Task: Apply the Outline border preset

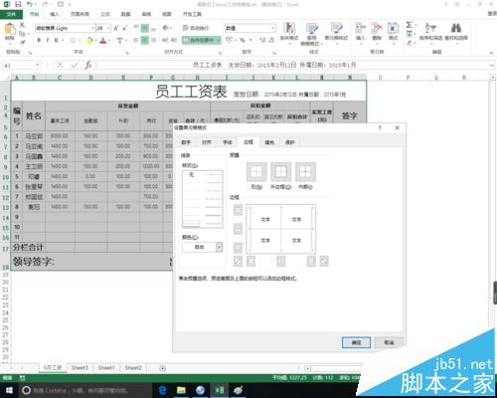Action: click(x=281, y=171)
